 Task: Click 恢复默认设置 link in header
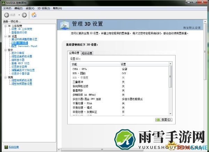pyautogui.click(x=192, y=28)
